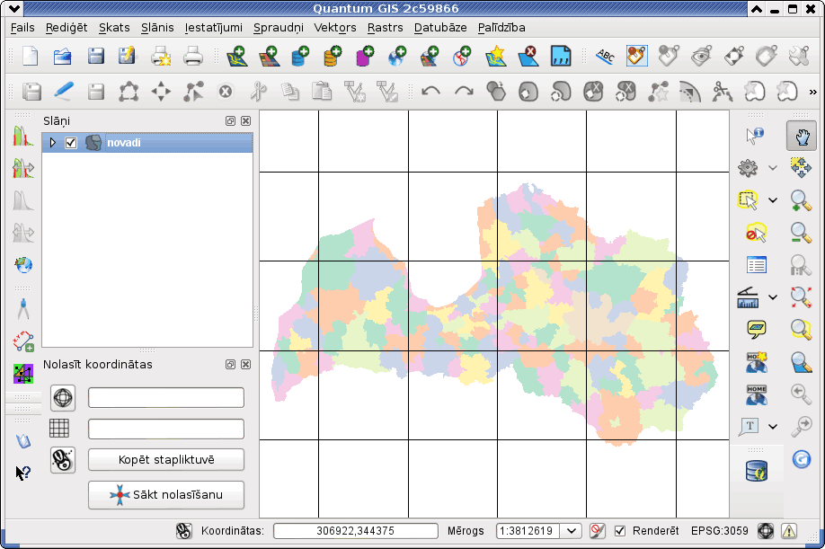Image resolution: width=825 pixels, height=549 pixels.
Task: Expand hidden toolbar items chevron
Action: pos(813,92)
